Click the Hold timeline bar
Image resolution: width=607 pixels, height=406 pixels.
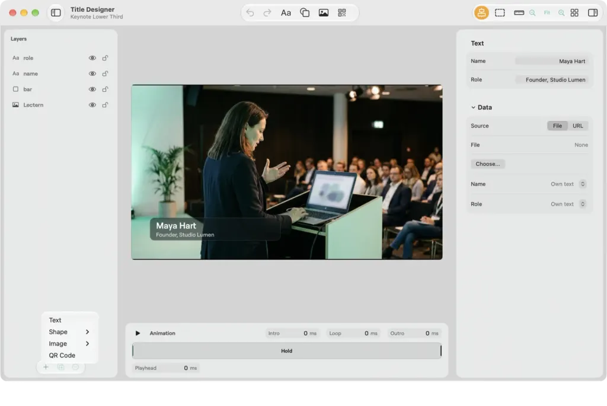tap(286, 351)
